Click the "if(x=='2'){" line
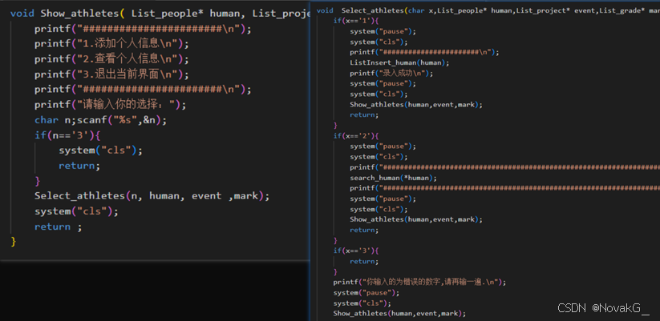 (356, 136)
